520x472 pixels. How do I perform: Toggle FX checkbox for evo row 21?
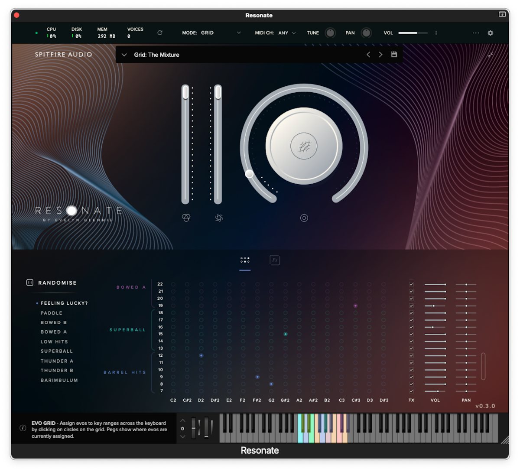[411, 291]
